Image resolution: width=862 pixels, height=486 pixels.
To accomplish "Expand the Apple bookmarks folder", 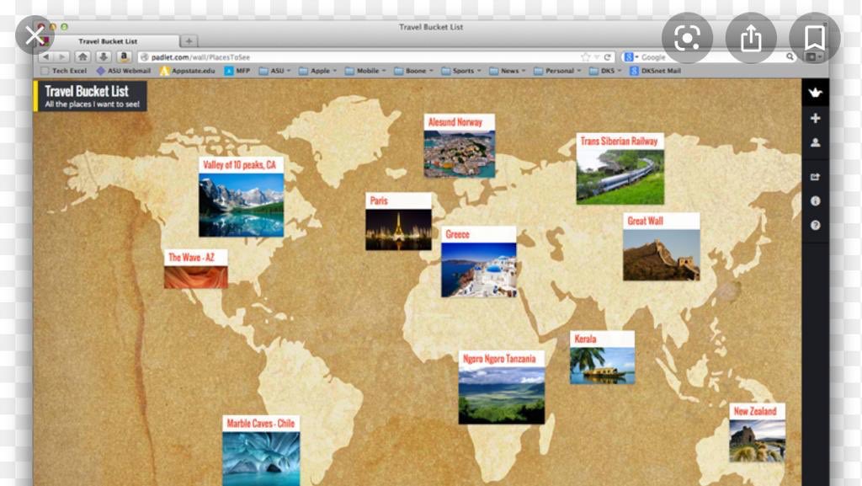I will (x=317, y=71).
